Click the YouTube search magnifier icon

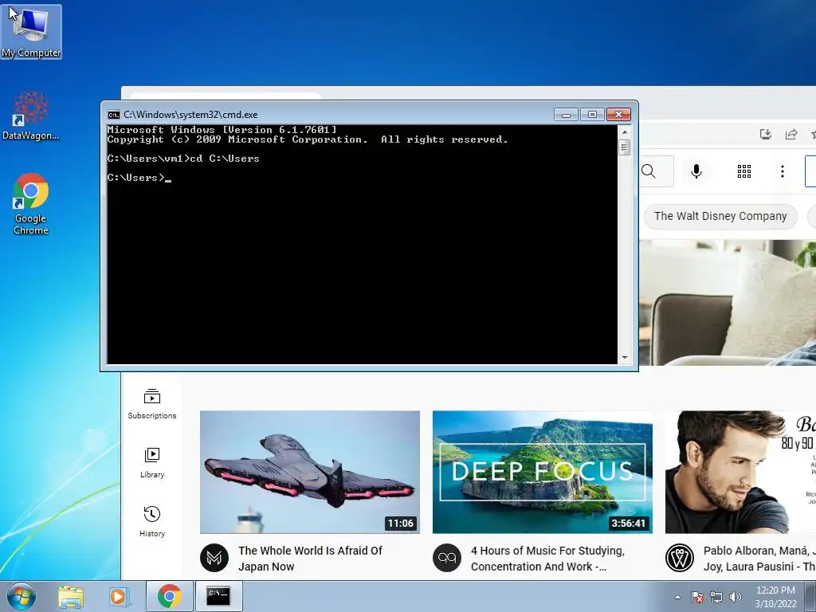649,171
